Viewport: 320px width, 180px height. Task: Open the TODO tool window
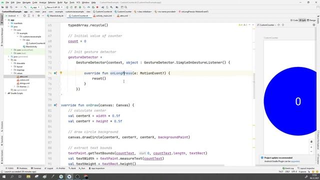coord(9,168)
